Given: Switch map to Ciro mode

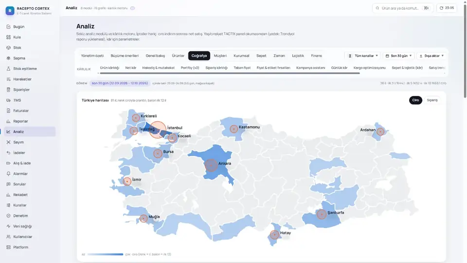Looking at the screenshot, I should 415,100.
